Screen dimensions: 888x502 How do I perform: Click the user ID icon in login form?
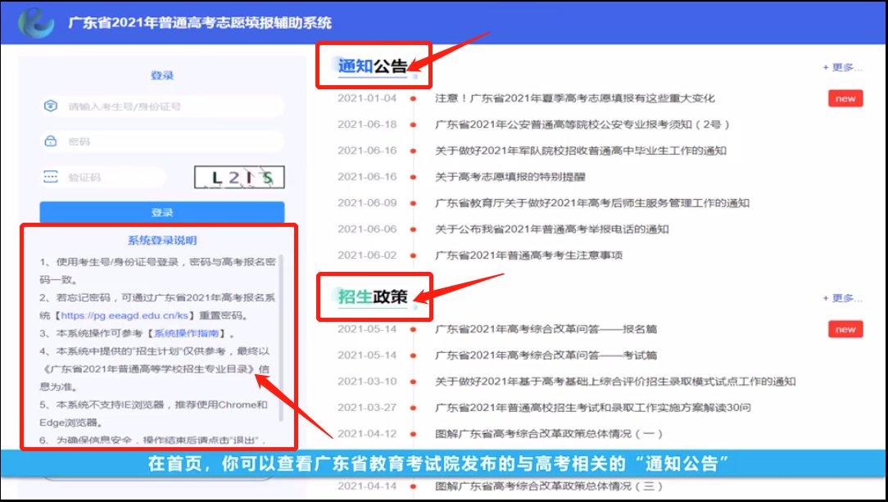pos(51,106)
